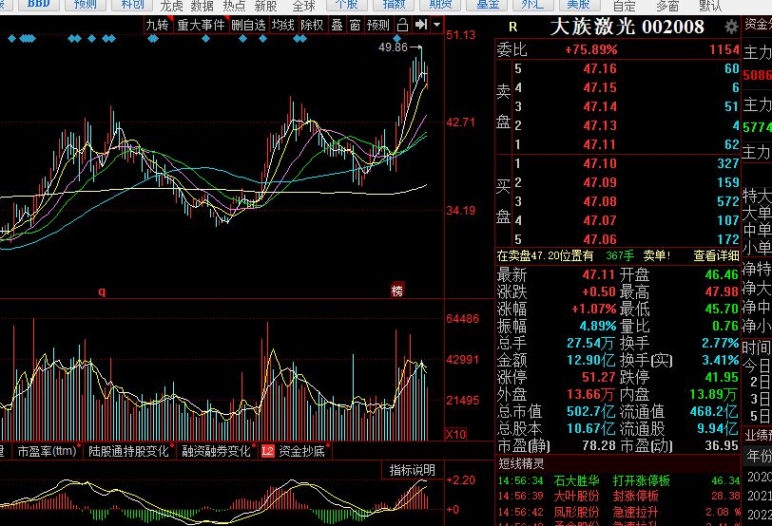
Task: Select 资金抄底 indicator tab
Action: coord(301,451)
